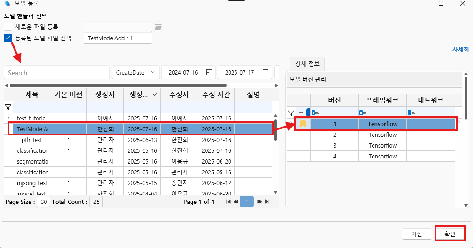
Task: Click the 생성 column header dropdown arrow
Action: (154, 95)
